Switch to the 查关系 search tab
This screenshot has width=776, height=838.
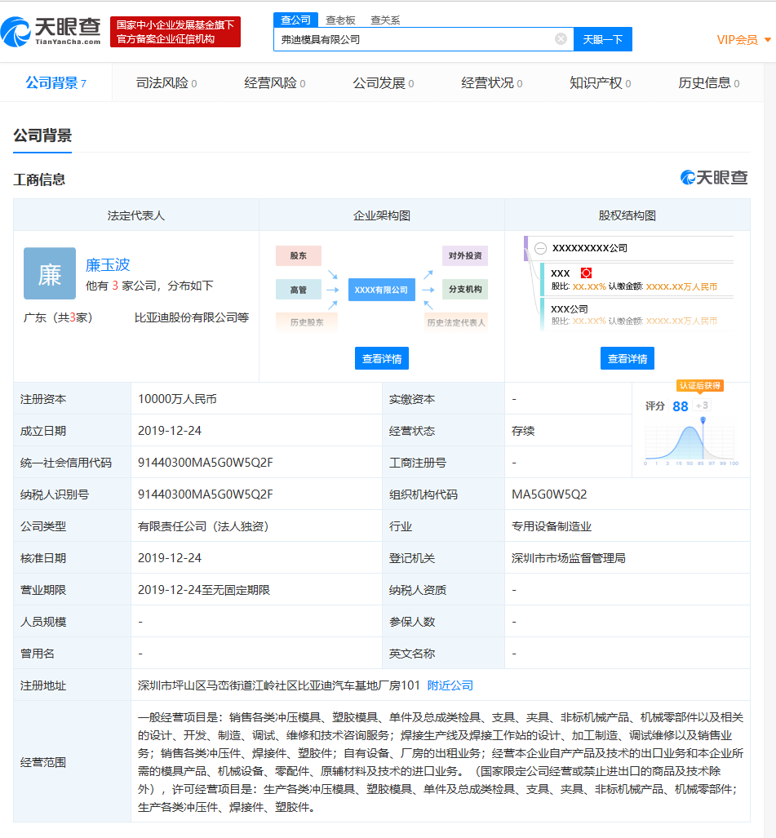(385, 20)
